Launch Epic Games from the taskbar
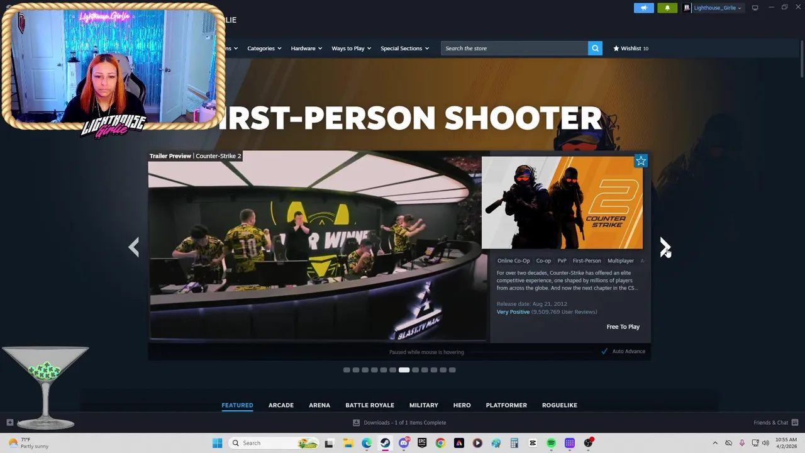Image resolution: width=805 pixels, height=453 pixels. 422,443
